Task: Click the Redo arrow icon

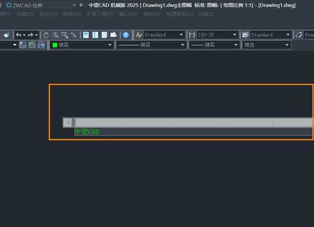Action: coord(31,35)
